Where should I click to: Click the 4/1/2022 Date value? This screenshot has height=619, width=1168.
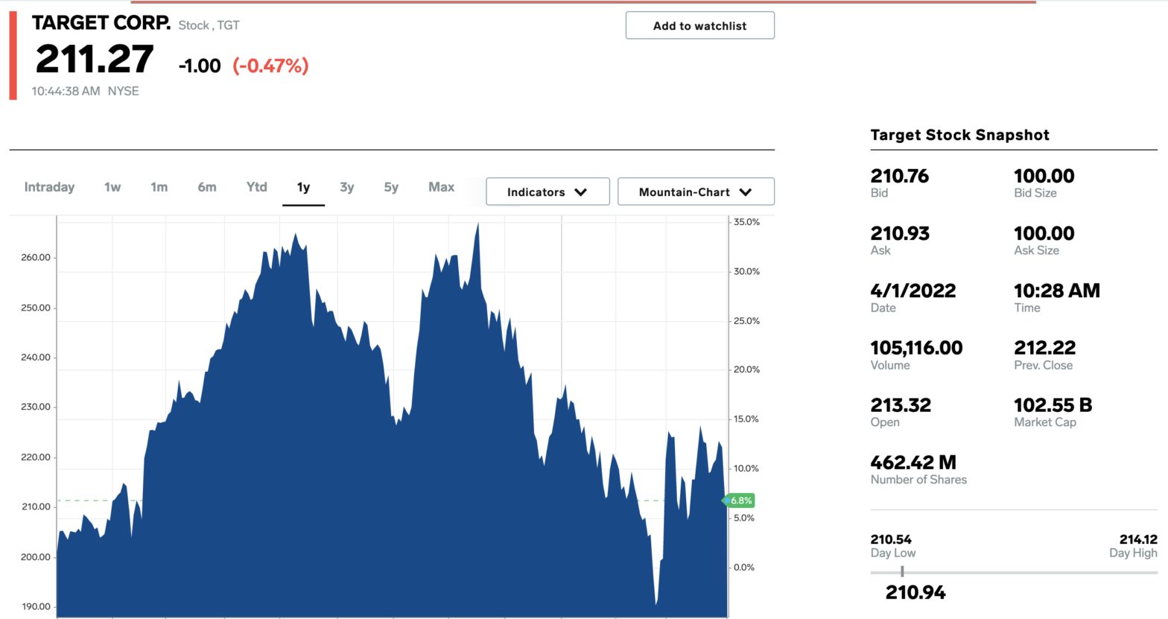click(913, 291)
